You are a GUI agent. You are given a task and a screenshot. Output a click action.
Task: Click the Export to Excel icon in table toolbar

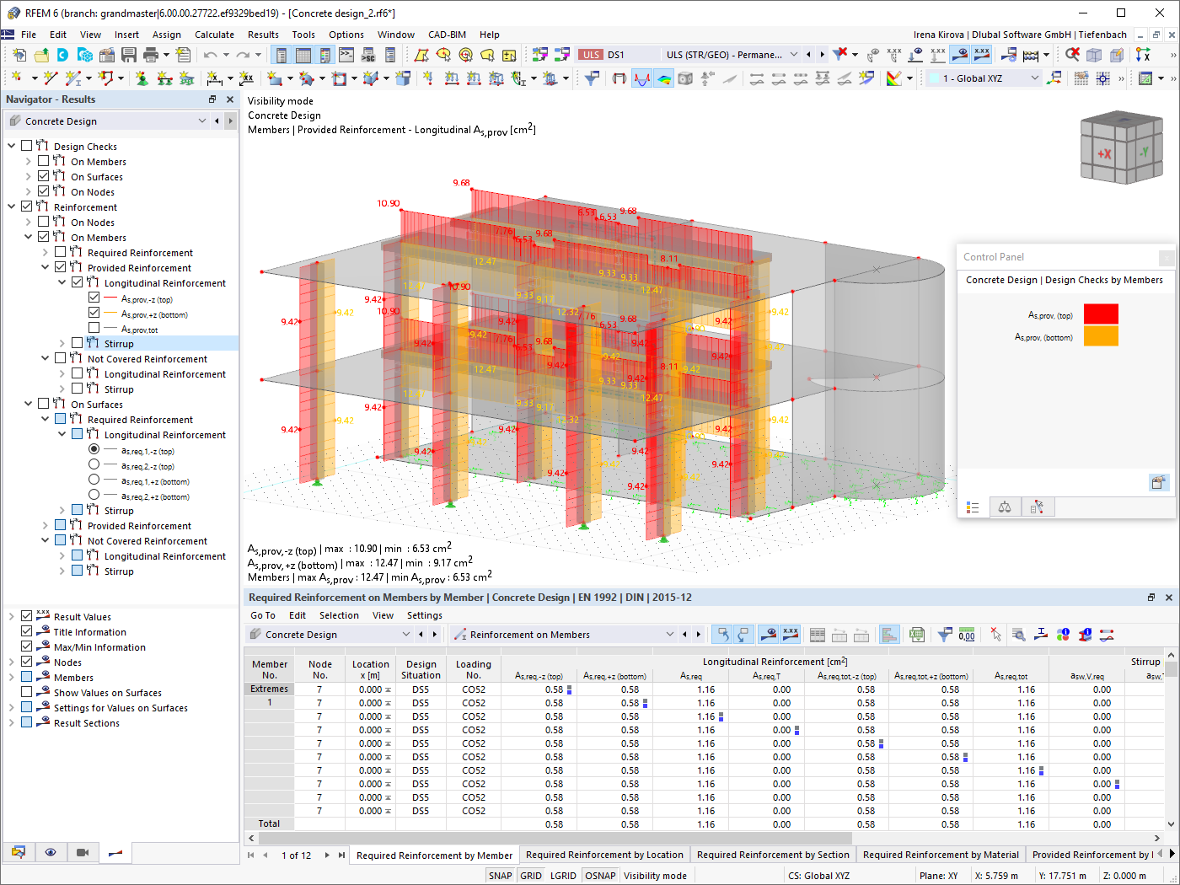[917, 634]
